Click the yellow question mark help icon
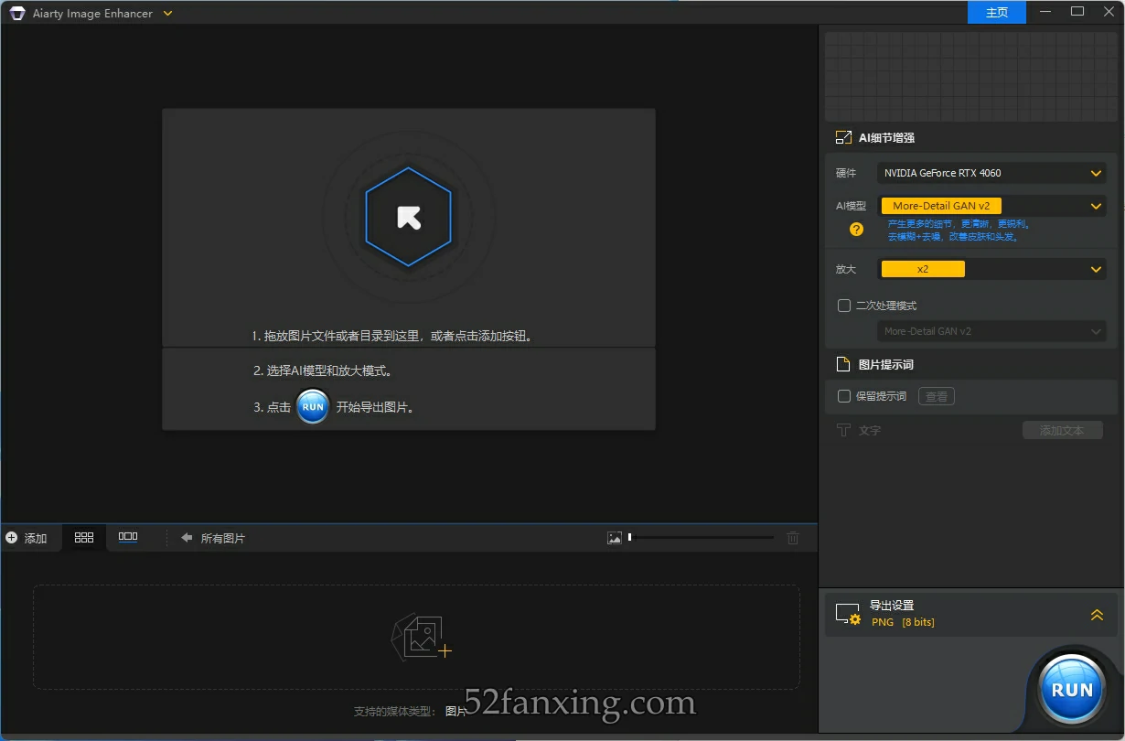The width and height of the screenshot is (1125, 741). (x=856, y=230)
